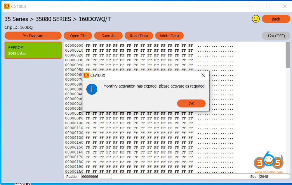292x185 pixels.
Task: Go Back to the previous screen
Action: [276, 19]
